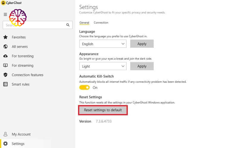Screen dimensions: 225x148
Task: Click the My Account person icon
Action: point(5,134)
